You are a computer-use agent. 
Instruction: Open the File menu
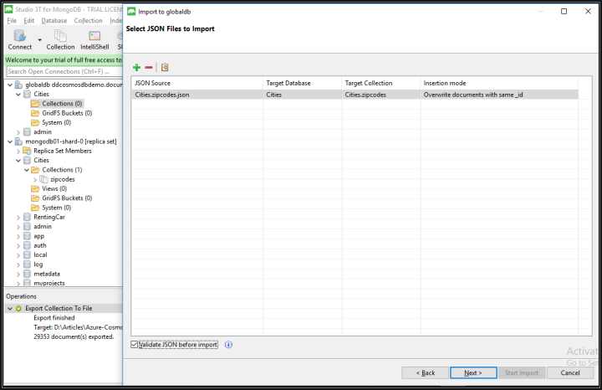point(12,21)
